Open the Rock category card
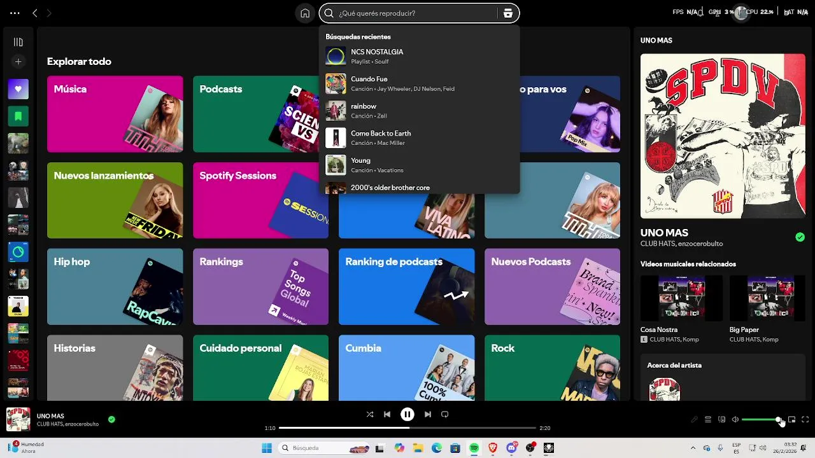815x458 pixels. pyautogui.click(x=552, y=368)
